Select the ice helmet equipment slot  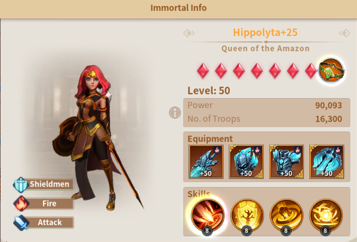click(x=246, y=161)
